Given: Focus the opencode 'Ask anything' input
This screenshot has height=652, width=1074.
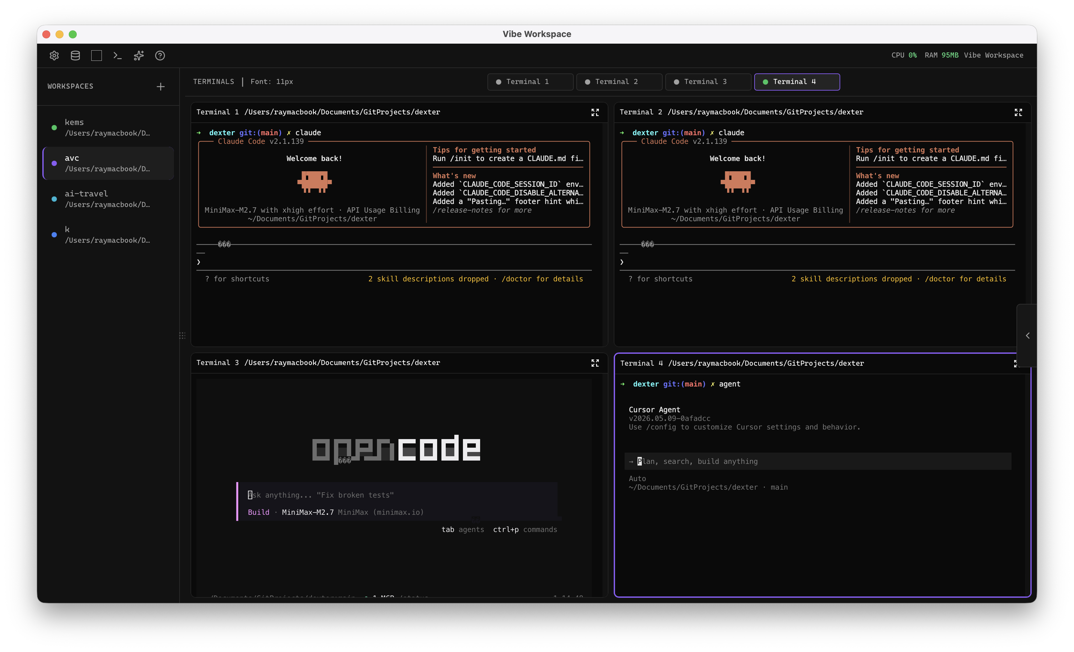Looking at the screenshot, I should (x=397, y=495).
